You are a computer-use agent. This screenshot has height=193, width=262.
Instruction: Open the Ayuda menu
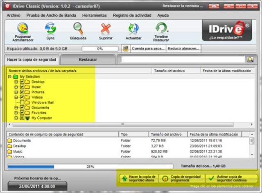[x=163, y=16]
